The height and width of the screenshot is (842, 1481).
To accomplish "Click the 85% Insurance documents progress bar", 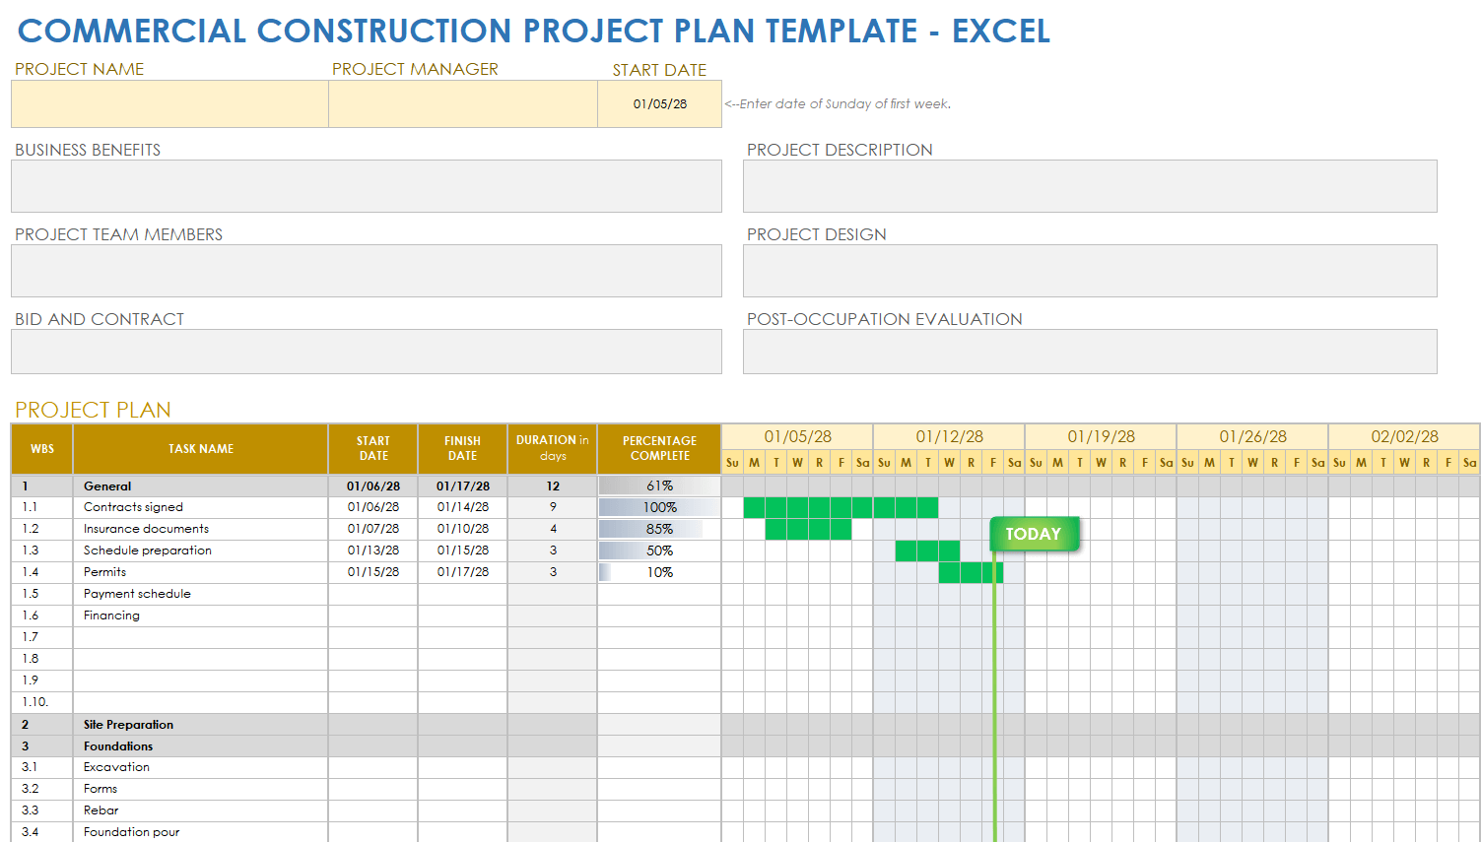I will pos(659,529).
